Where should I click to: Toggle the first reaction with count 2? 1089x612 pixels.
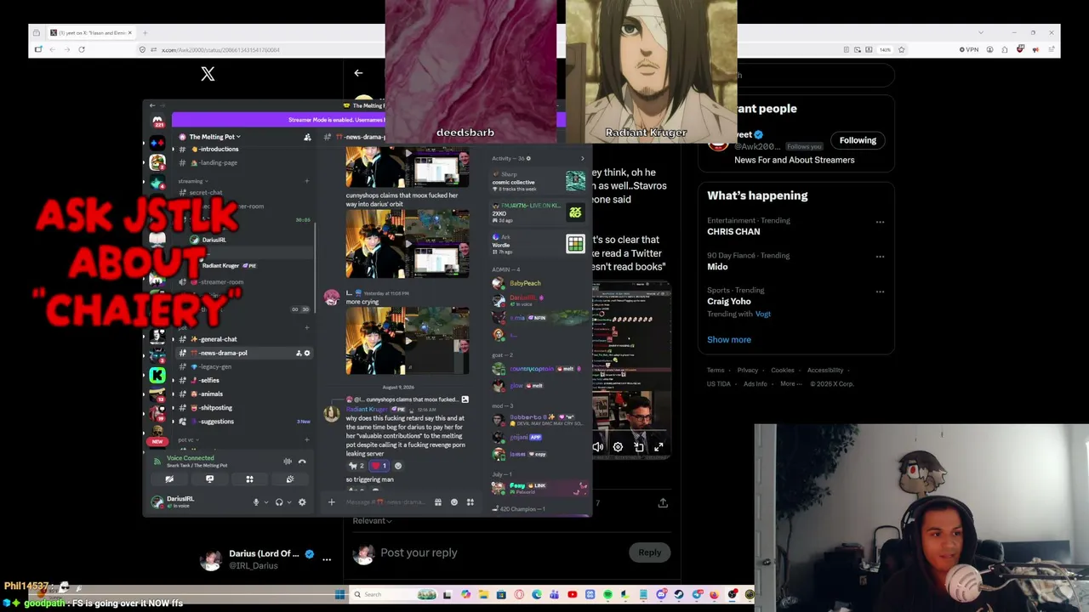point(356,466)
